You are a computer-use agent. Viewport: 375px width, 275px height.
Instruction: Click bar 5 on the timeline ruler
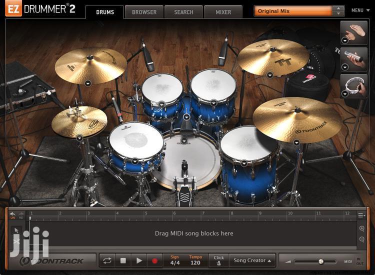[x=146, y=213]
